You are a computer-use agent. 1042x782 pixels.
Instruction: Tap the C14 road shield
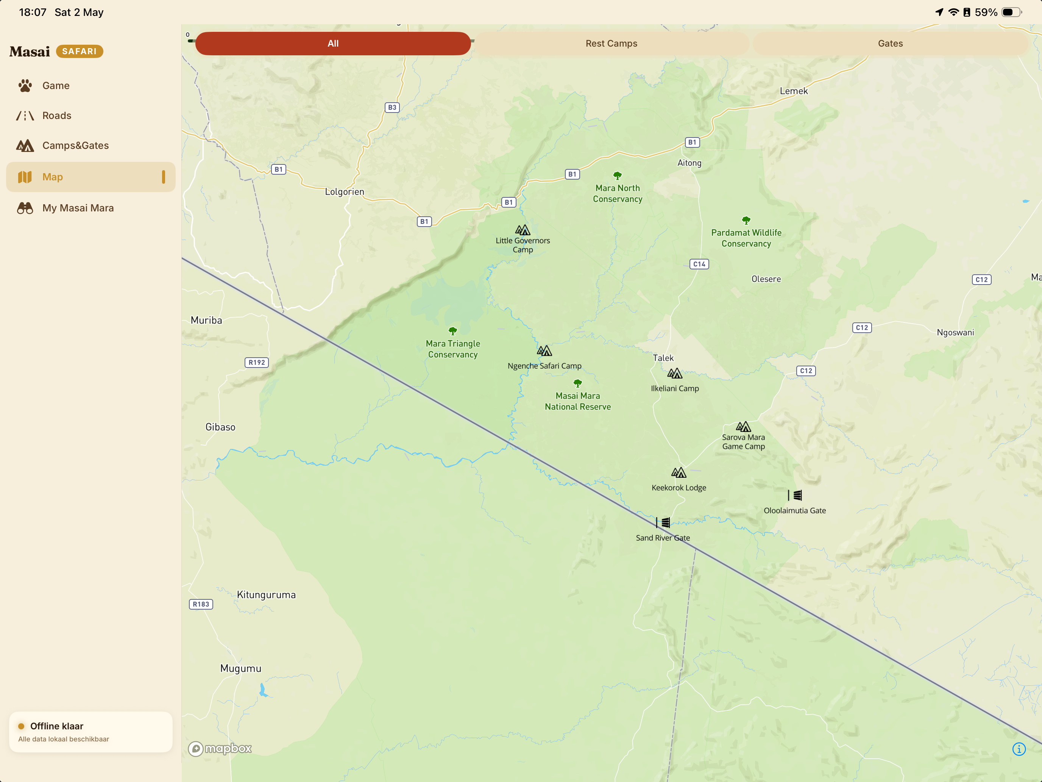pos(699,264)
